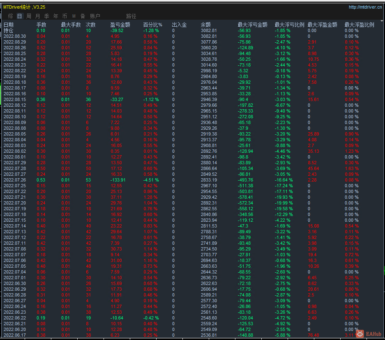385x340 pixels.
Task: Open the 账户 account tab
Action: (95, 16)
